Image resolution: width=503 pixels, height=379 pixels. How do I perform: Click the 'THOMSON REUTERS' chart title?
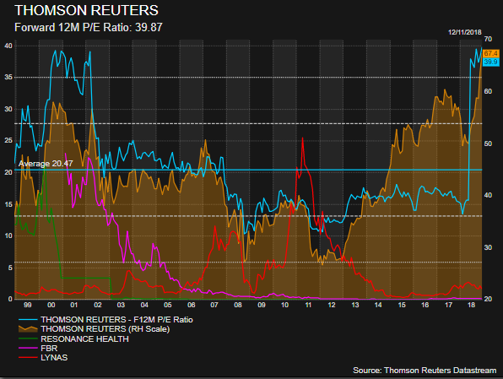(86, 10)
